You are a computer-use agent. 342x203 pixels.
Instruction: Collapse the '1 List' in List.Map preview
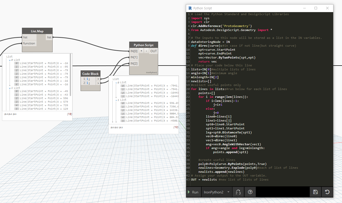10,88
